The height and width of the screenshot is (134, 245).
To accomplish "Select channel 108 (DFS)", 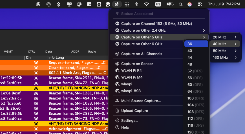I will 196,112.
